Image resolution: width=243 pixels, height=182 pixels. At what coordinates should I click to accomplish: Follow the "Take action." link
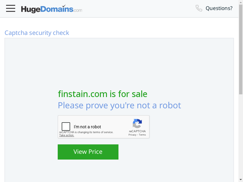click(x=67, y=135)
